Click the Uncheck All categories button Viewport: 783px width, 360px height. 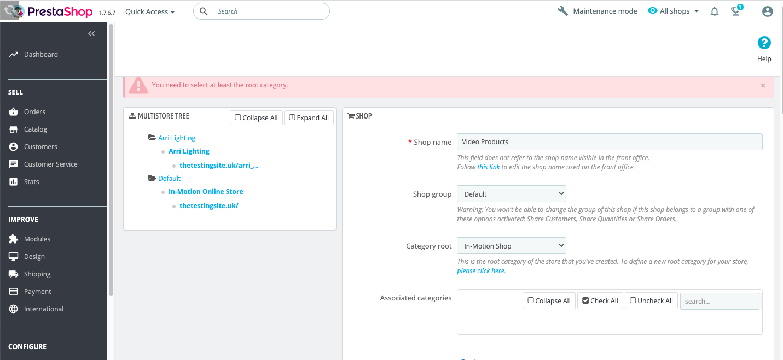651,300
